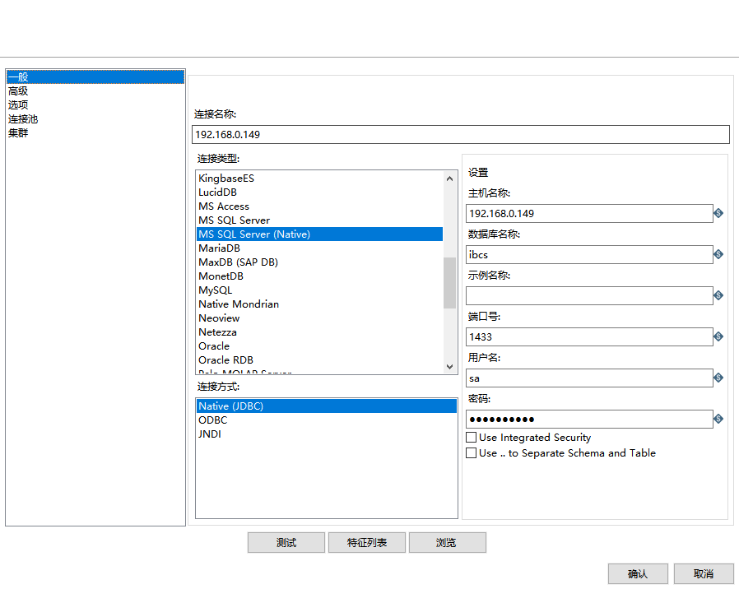739x589 pixels.
Task: Open variable picker for 端口号 field
Action: click(717, 336)
